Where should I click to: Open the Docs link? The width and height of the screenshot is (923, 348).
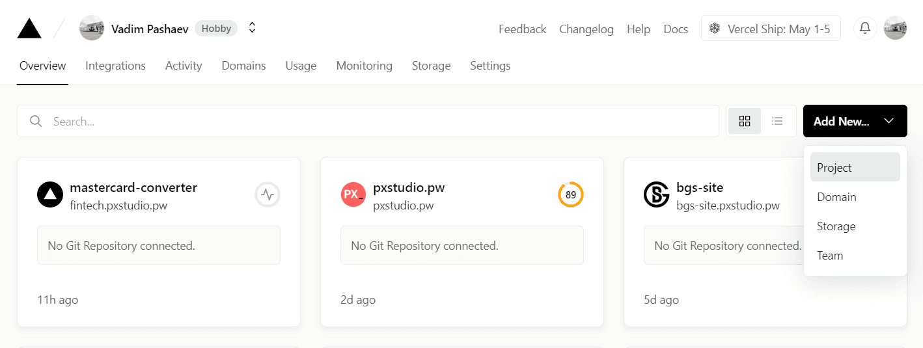click(676, 29)
